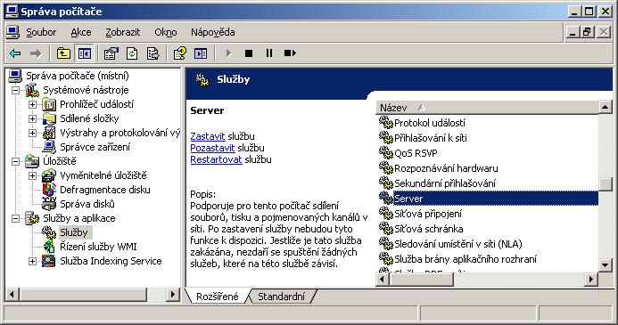Click services list scroll up arrow
Viewport: 618px width, 325px height.
[x=606, y=107]
